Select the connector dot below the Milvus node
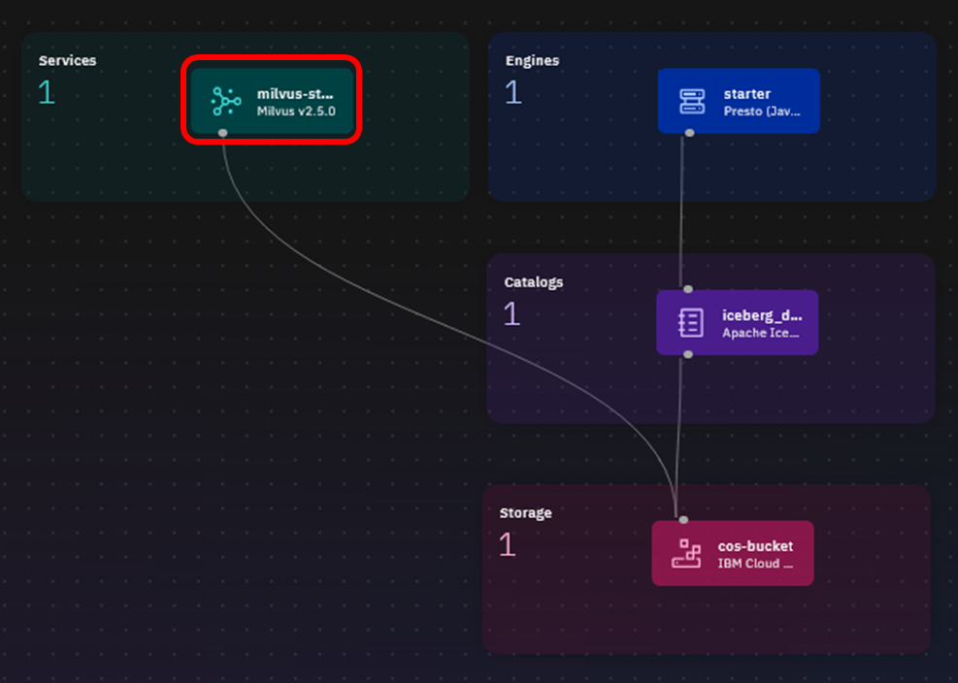 pos(223,133)
